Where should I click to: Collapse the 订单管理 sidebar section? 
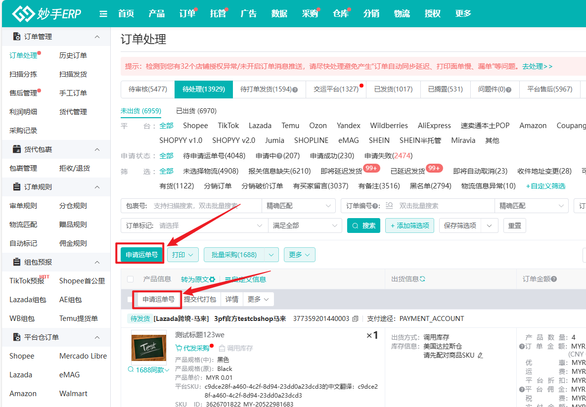97,37
